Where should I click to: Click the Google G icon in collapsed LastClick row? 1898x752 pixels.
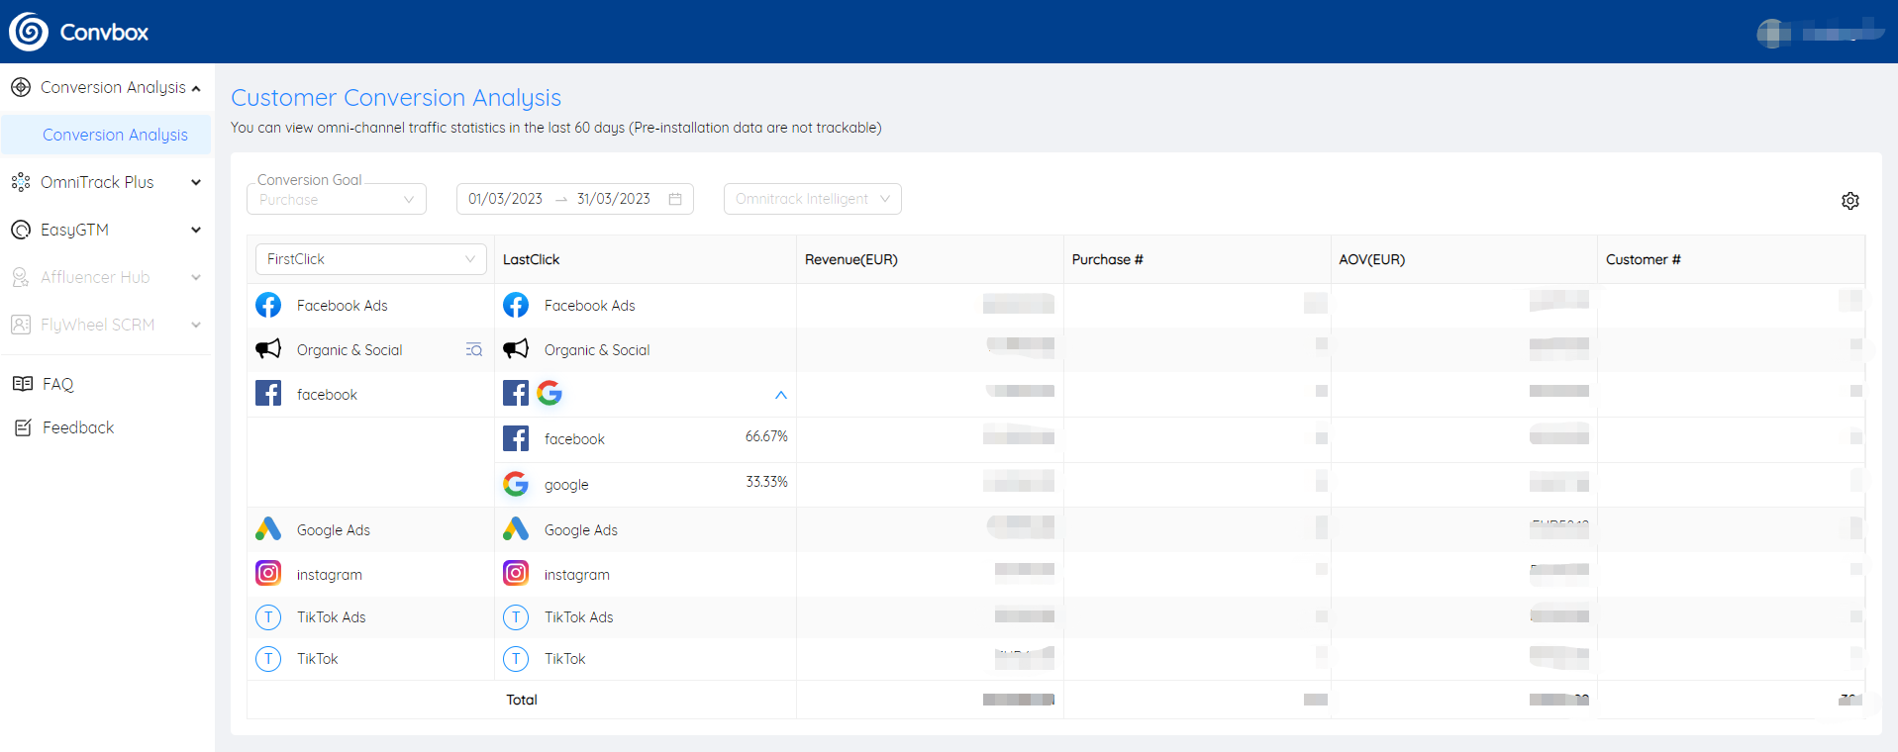(549, 393)
